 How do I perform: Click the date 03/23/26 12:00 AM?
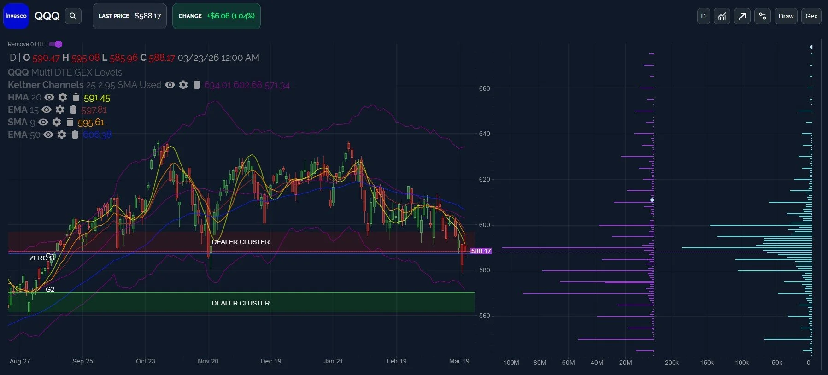(218, 58)
